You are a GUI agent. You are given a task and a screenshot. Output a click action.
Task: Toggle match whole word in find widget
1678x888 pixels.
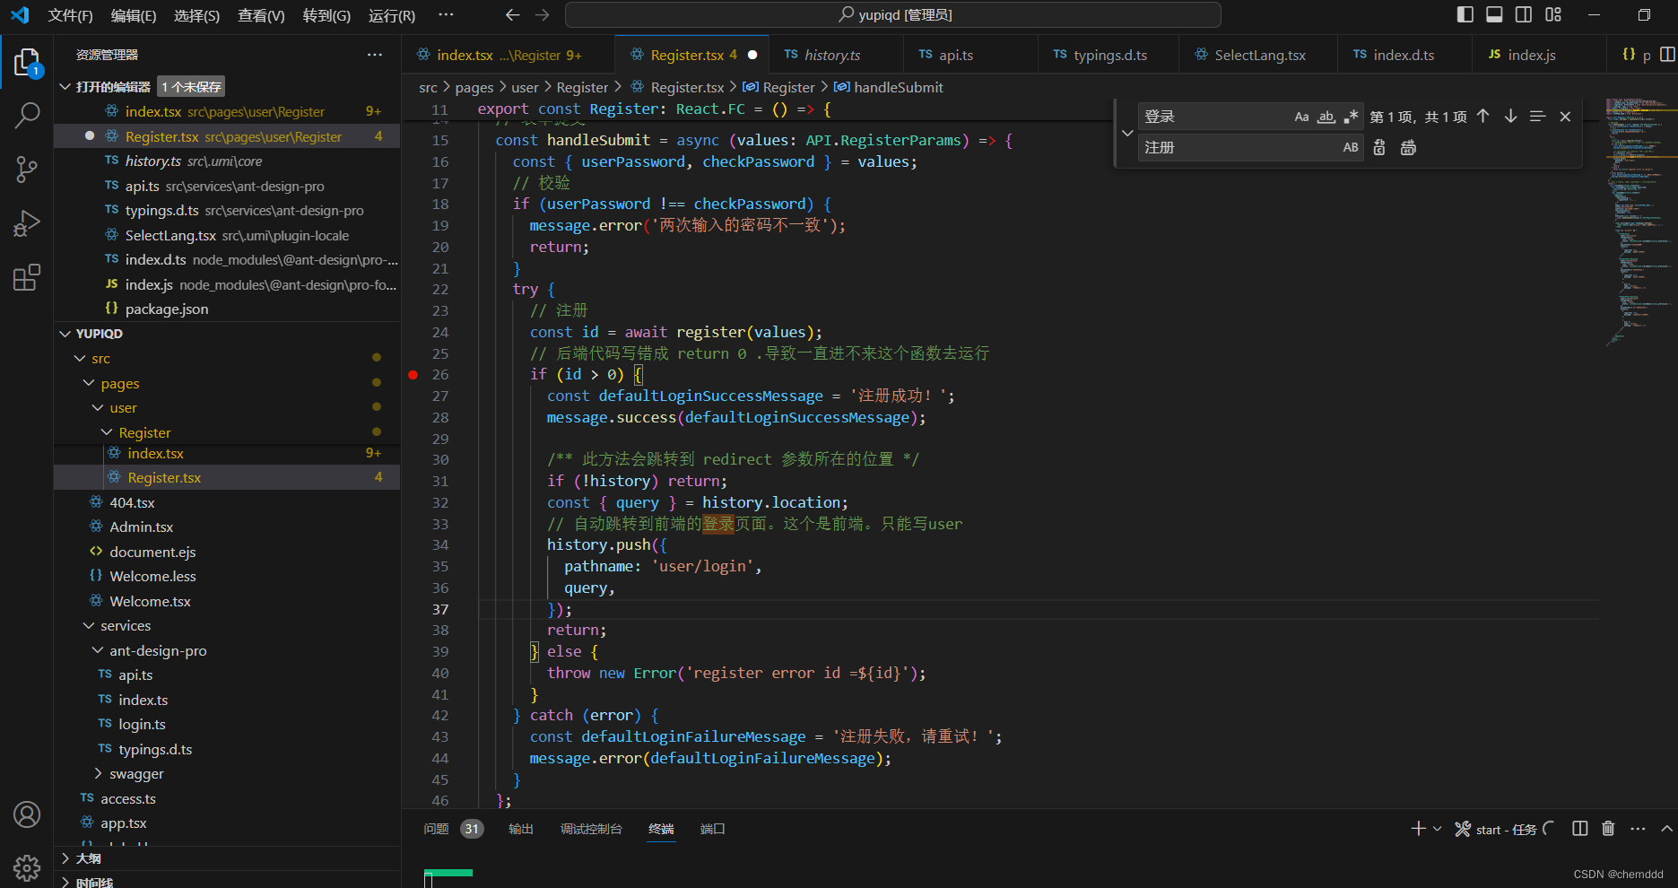(1326, 117)
